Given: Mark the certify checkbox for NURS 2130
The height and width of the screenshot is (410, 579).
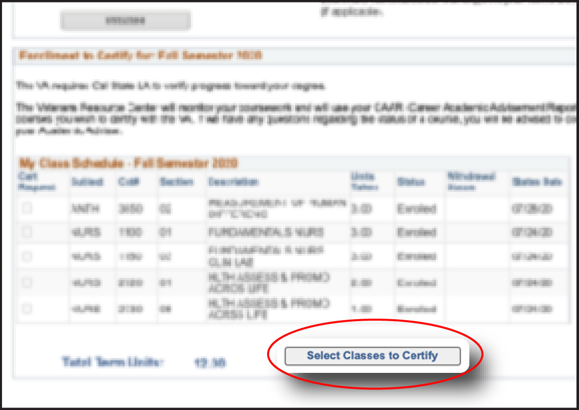Looking at the screenshot, I should click(27, 309).
